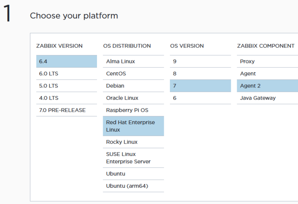
Task: Pick Java Gateway component
Action: 267,98
